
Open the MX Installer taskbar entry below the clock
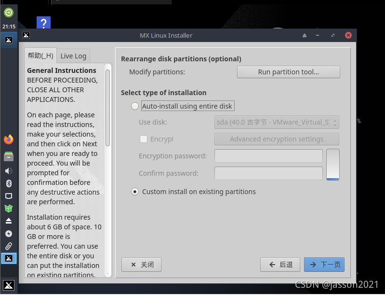[9, 40]
